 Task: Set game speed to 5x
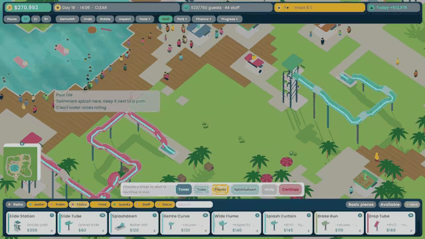[x=46, y=19]
